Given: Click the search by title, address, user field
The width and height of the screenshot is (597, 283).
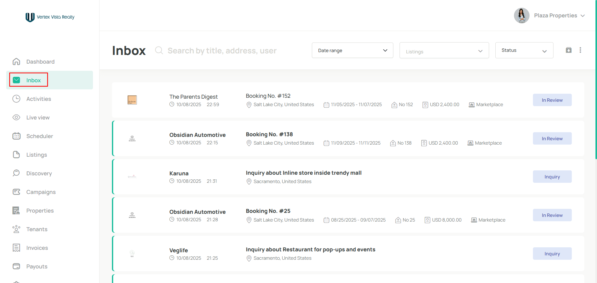Looking at the screenshot, I should (x=222, y=51).
